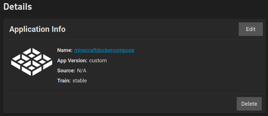This screenshot has height=116, width=268.
Task: Click the center of the app logo
Action: [32, 61]
